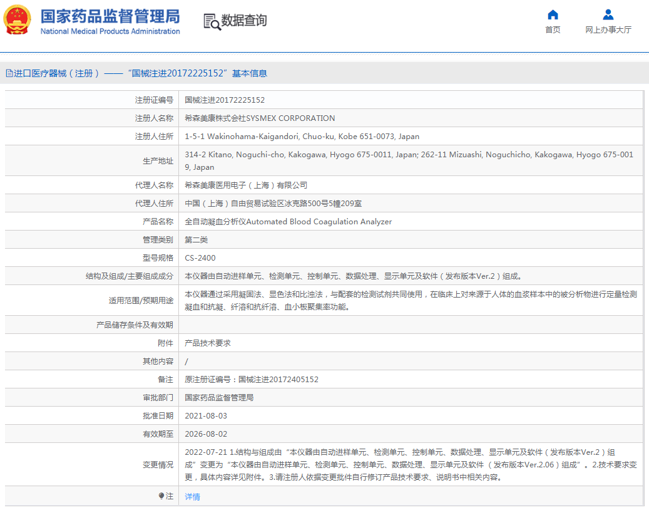Image resolution: width=649 pixels, height=510 pixels.
Task: Click the slash value beside 其他内容
Action: click(x=187, y=362)
